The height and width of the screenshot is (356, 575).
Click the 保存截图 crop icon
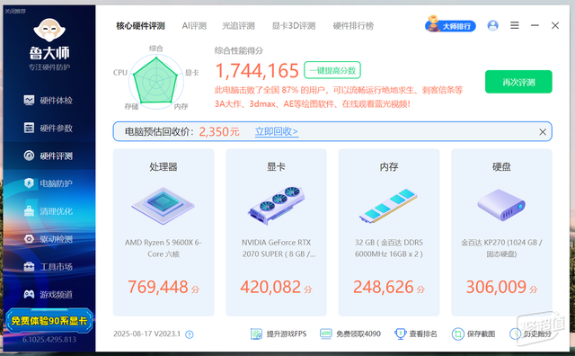[x=457, y=334]
